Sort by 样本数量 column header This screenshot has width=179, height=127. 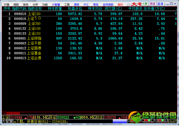click(x=55, y=8)
